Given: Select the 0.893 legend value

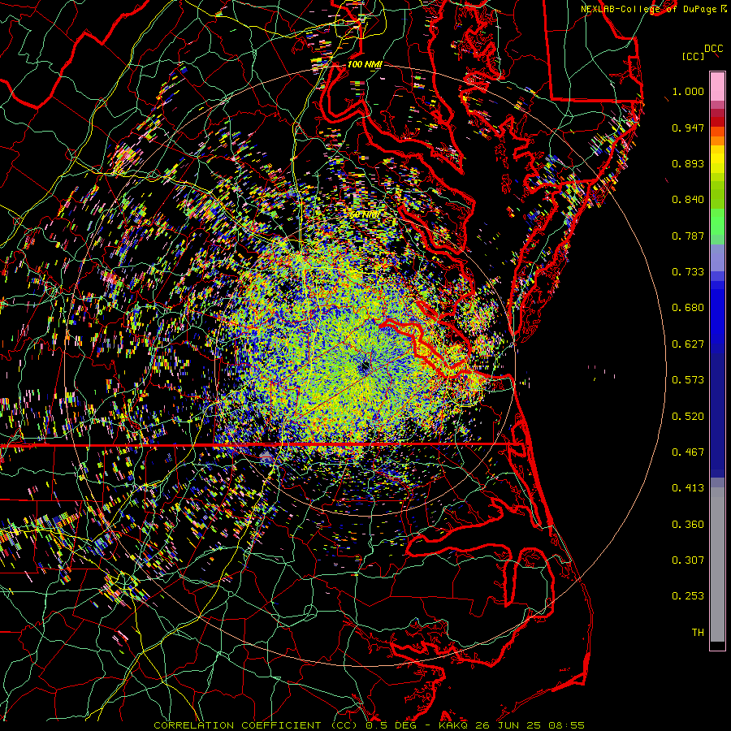Looking at the screenshot, I should pyautogui.click(x=688, y=163).
